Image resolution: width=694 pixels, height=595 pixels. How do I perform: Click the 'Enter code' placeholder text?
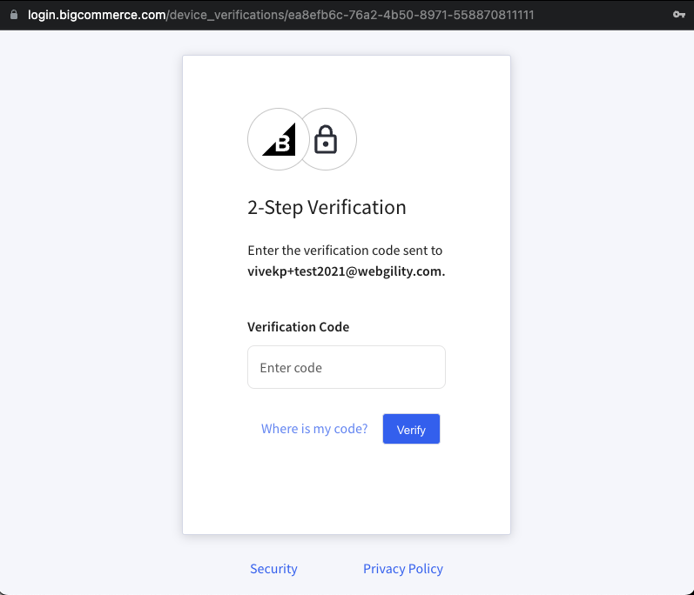point(291,368)
